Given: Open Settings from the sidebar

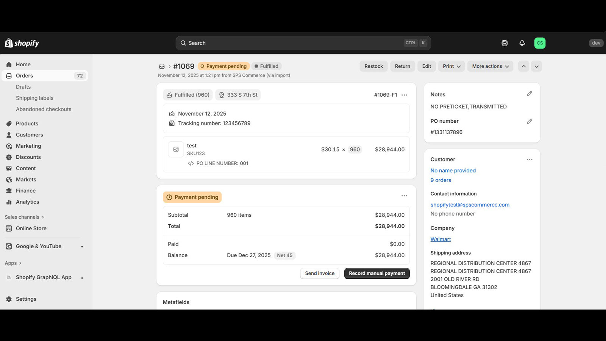Looking at the screenshot, I should coord(26,299).
